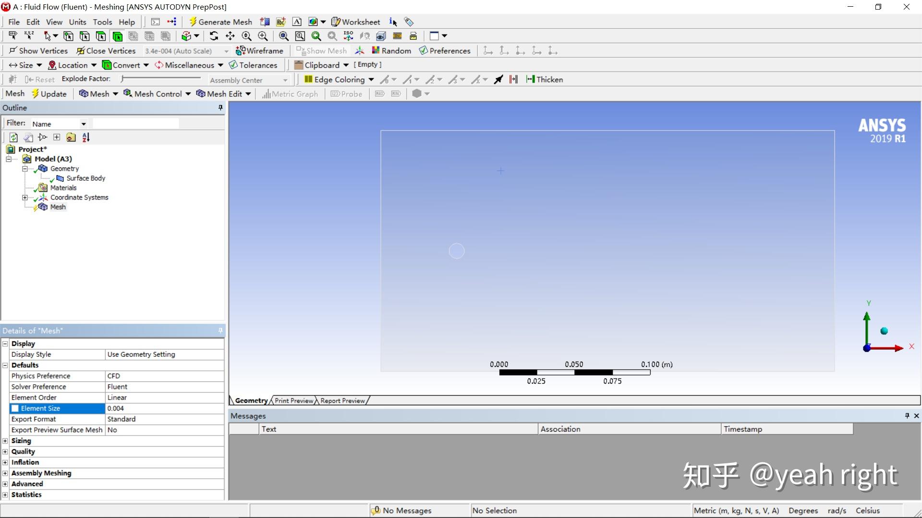The width and height of the screenshot is (922, 518).
Task: Click the Thicken edge display icon
Action: click(x=544, y=80)
